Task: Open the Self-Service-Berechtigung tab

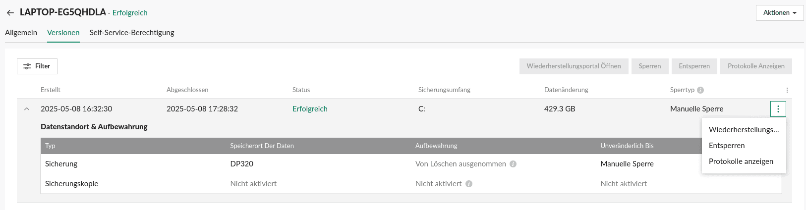Action: pyautogui.click(x=132, y=33)
